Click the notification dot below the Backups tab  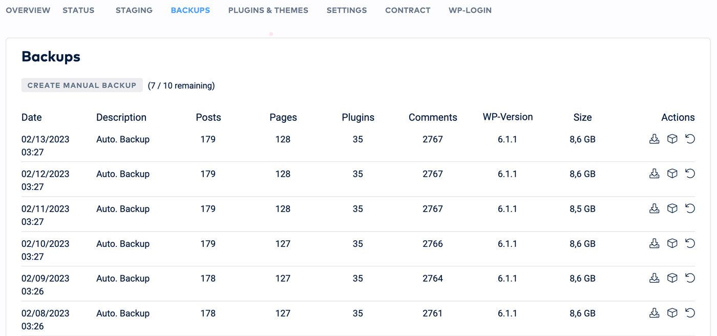coord(271,33)
